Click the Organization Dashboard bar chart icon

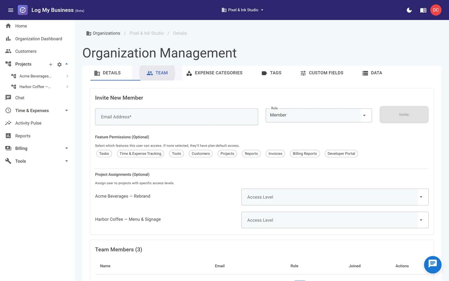pyautogui.click(x=8, y=39)
